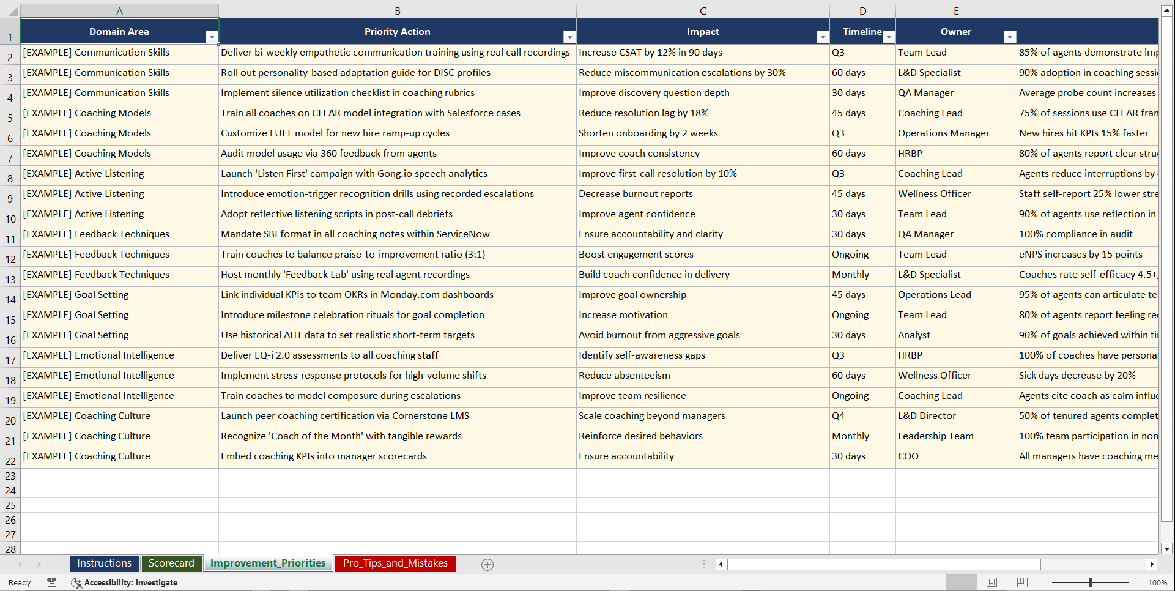
Task: Open Page Layout view
Action: click(992, 582)
